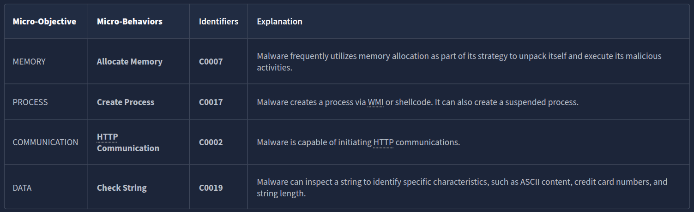694x212 pixels.
Task: Select identifier C0002
Action: click(211, 142)
